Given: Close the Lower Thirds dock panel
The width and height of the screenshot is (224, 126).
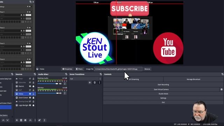Looking at the screenshot, I should pyautogui.click(x=33, y=2).
